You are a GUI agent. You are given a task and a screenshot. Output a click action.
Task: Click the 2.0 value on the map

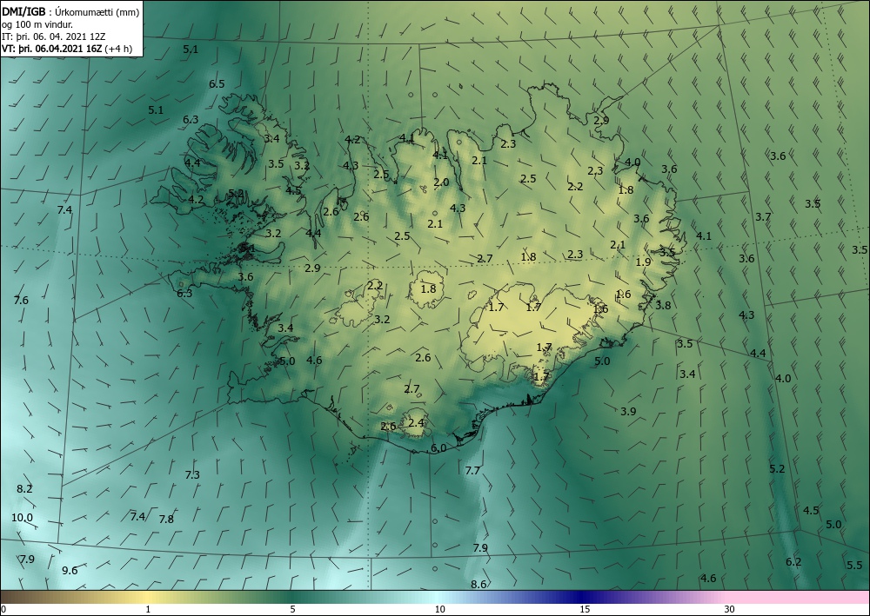[441, 182]
